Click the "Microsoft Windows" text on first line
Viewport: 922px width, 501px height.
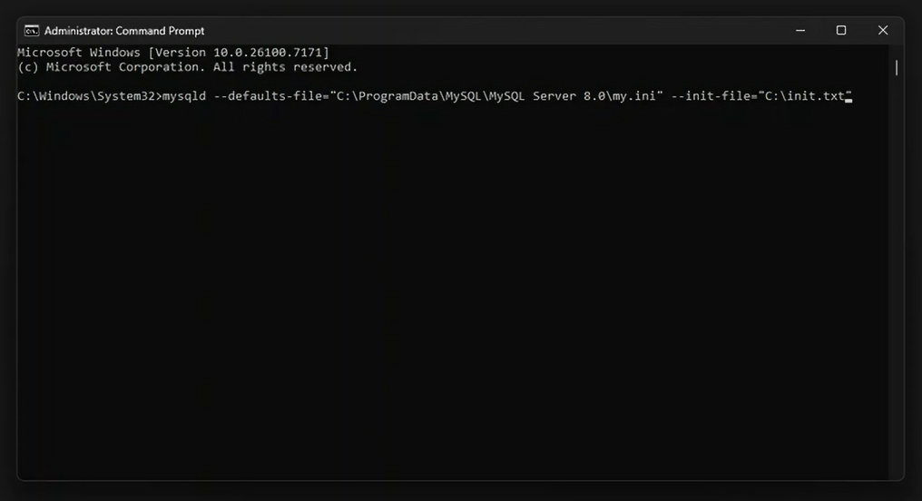tap(79, 53)
